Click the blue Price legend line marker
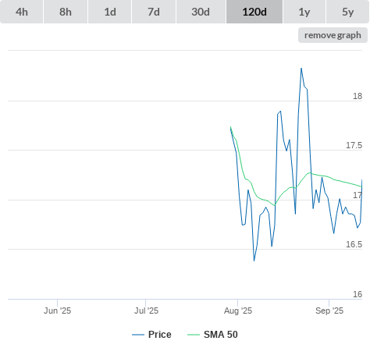This screenshot has width=370, height=355. click(x=138, y=335)
